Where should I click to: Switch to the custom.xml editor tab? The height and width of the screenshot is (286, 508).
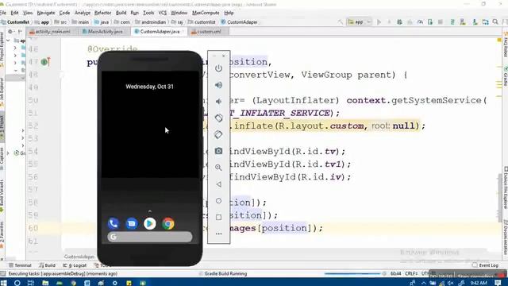pyautogui.click(x=209, y=32)
